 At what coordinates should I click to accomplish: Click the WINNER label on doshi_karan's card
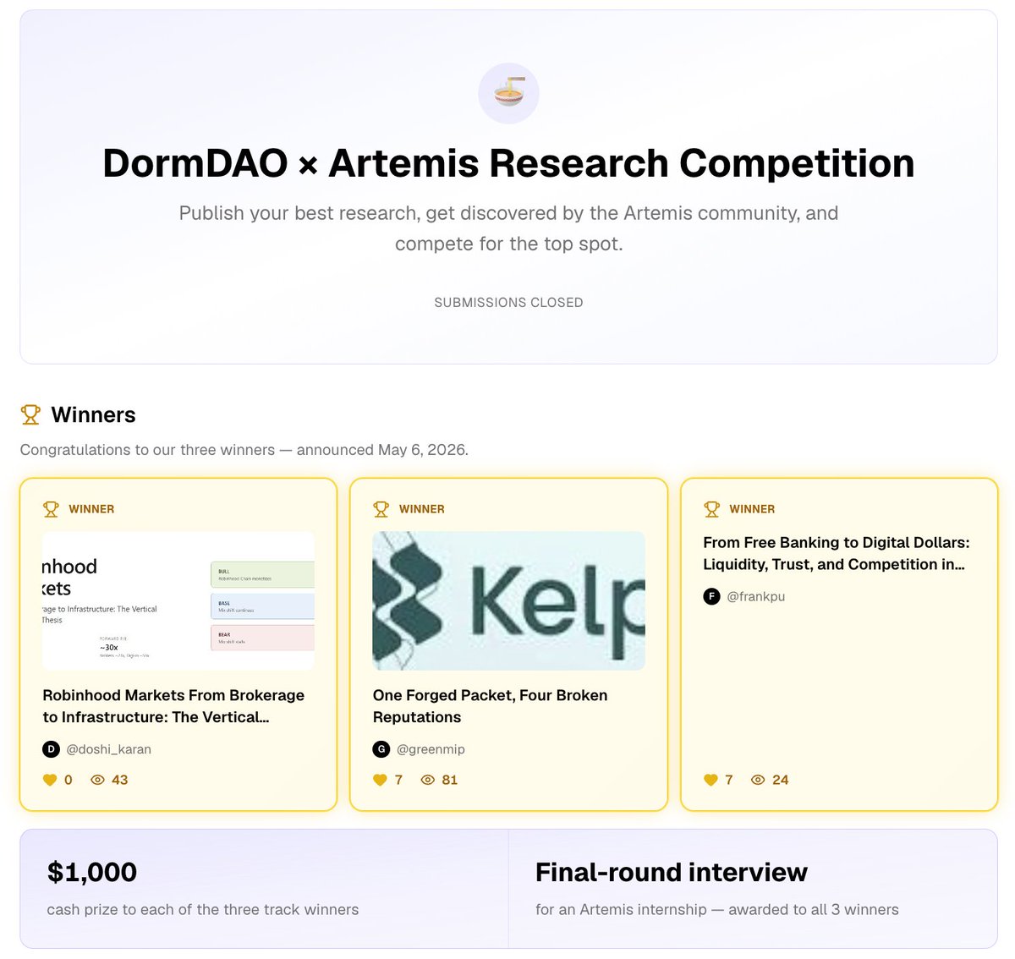[x=91, y=509]
